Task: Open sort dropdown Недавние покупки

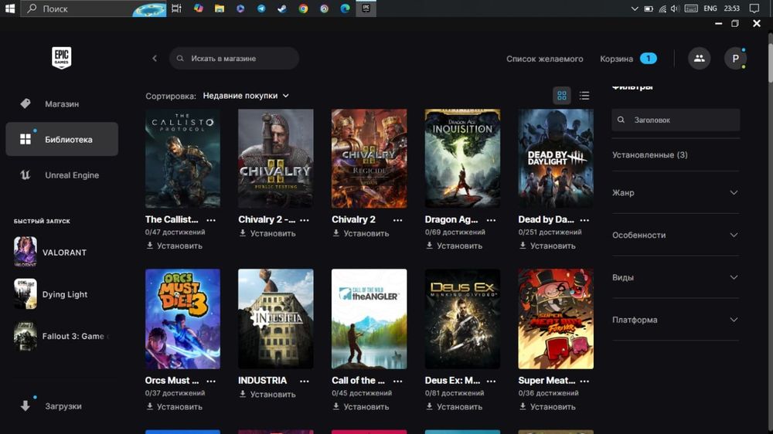Action: pyautogui.click(x=246, y=96)
